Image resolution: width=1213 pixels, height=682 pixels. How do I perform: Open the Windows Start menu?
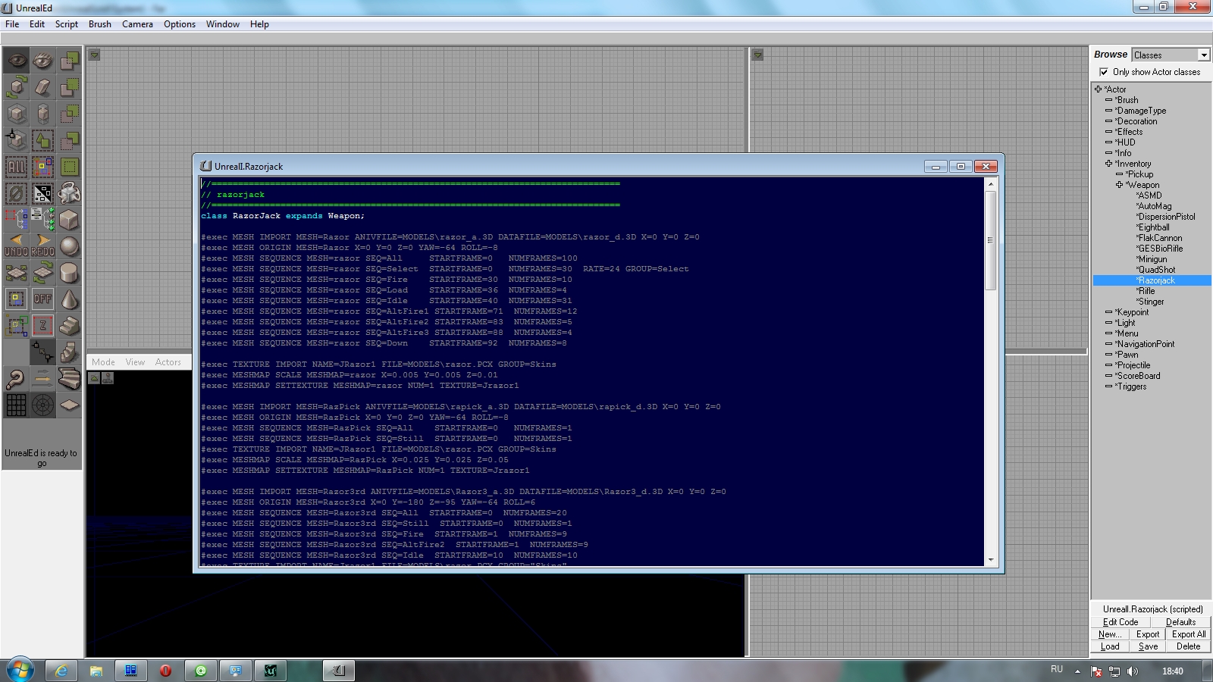pos(20,670)
